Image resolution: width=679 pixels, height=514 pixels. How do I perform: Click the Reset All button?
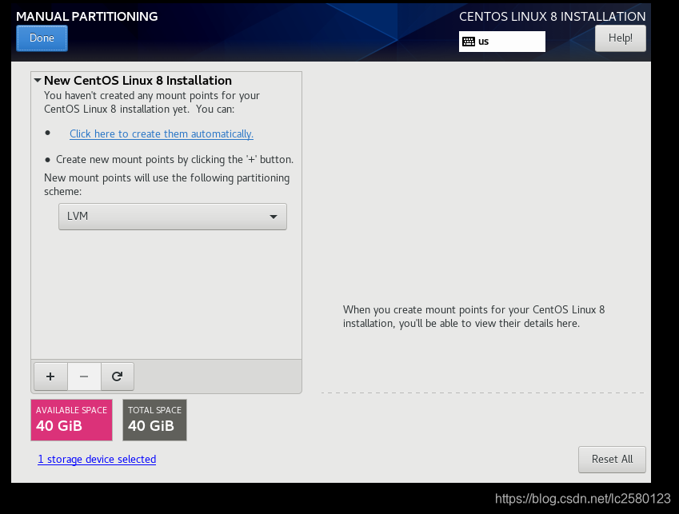click(x=612, y=460)
